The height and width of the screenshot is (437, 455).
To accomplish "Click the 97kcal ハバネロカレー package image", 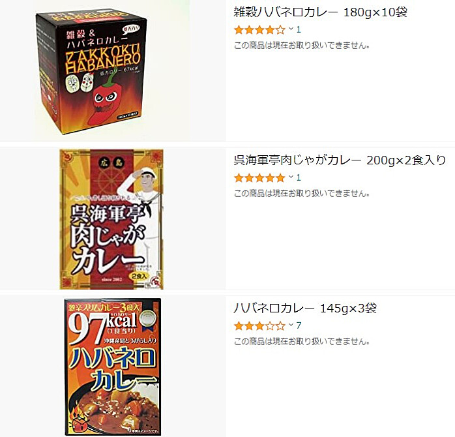I will [x=113, y=367].
